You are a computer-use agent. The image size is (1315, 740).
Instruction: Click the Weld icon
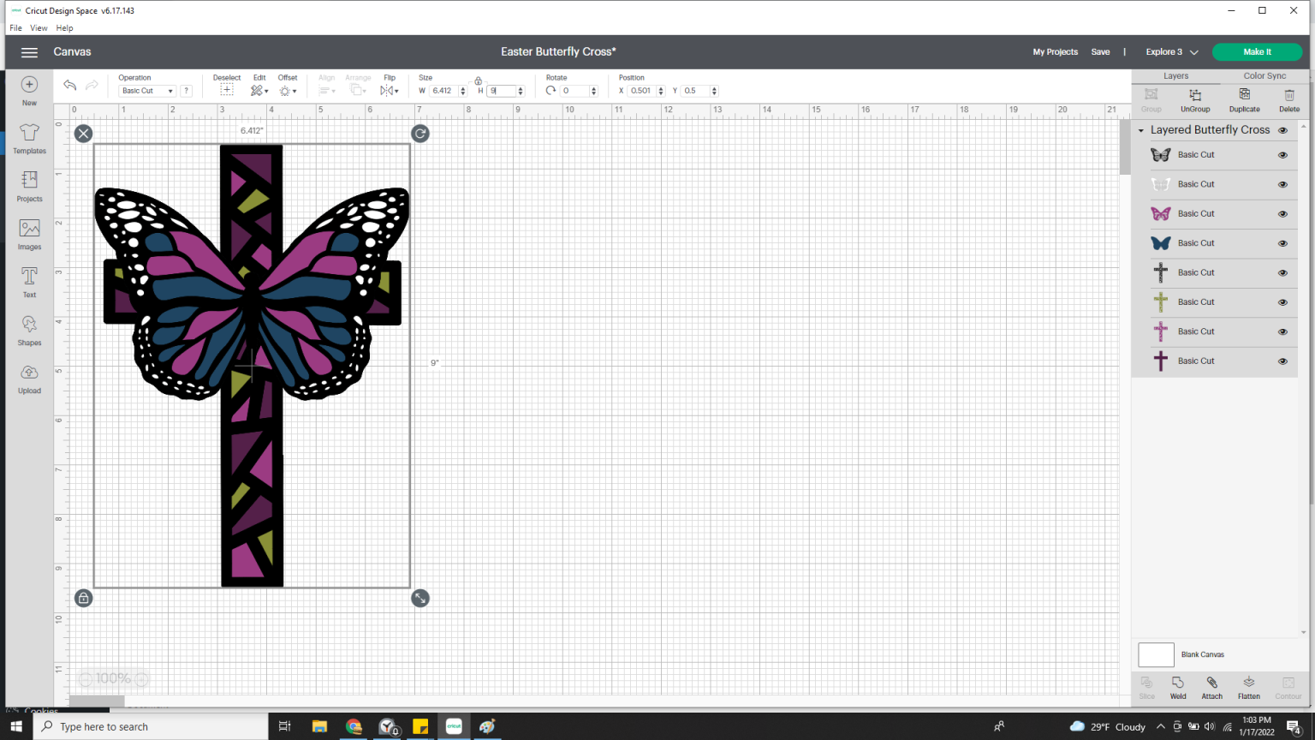point(1178,687)
